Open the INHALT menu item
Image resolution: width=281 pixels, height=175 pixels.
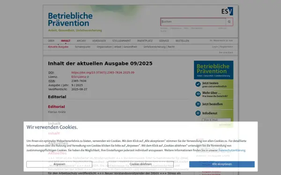coord(66,41)
